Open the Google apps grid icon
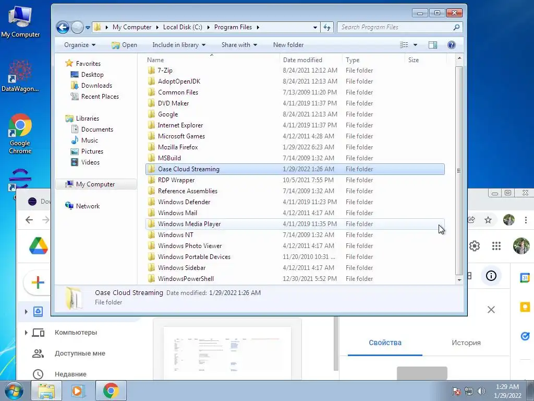The width and height of the screenshot is (534, 401). point(496,246)
